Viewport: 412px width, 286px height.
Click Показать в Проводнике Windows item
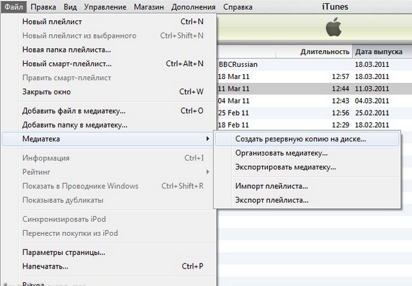tap(113, 186)
